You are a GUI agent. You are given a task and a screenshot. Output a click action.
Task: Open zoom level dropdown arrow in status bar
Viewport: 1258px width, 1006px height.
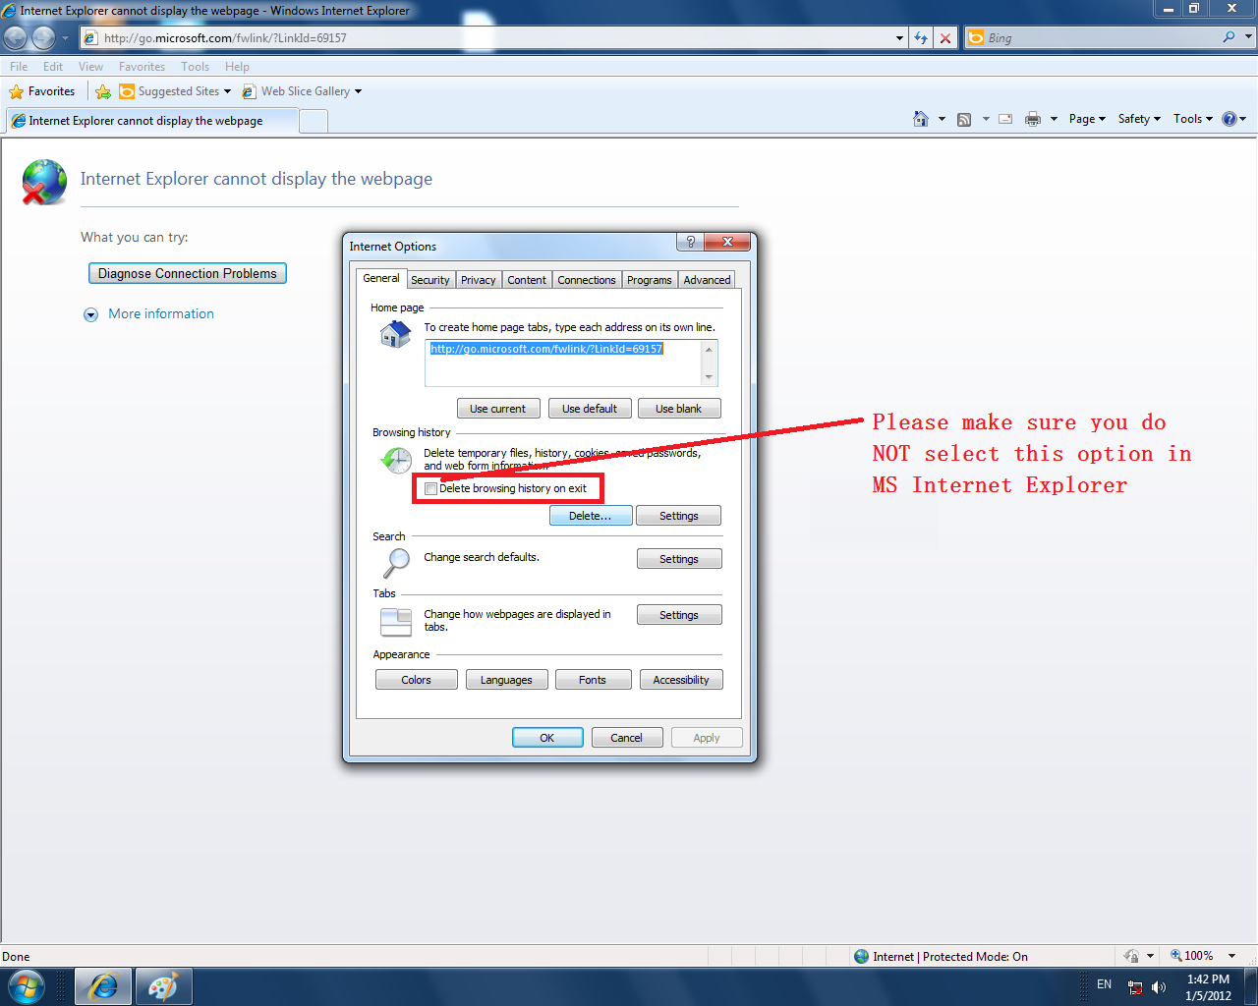(1231, 956)
